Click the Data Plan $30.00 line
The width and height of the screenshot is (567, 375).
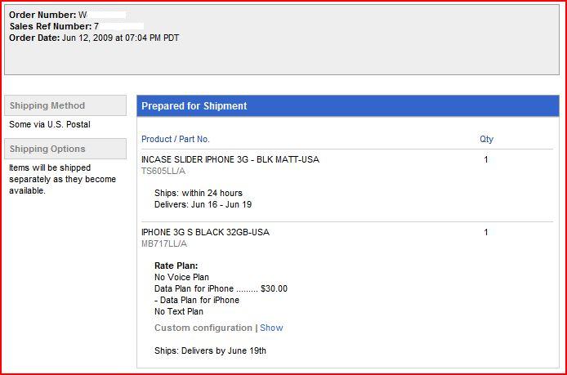221,288
